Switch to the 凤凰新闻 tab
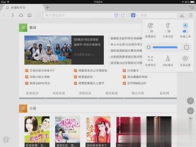Screen dimensions: 196x147 tap(59, 93)
